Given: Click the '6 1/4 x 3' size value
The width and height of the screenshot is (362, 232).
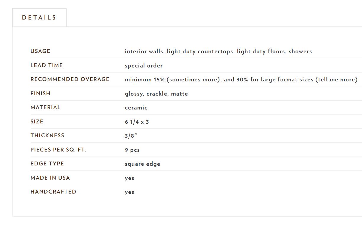Looking at the screenshot, I should [x=137, y=122].
